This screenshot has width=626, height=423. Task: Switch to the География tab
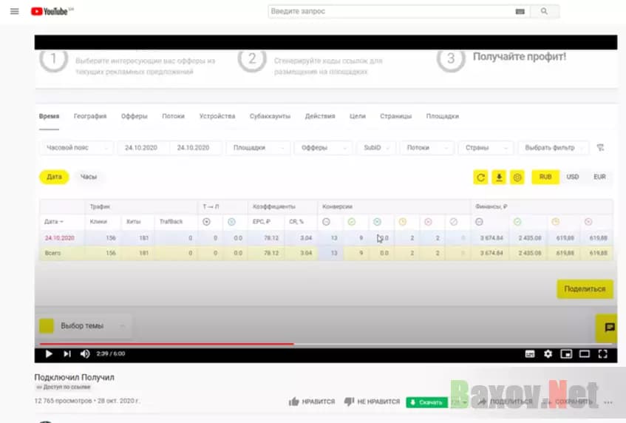pos(90,116)
